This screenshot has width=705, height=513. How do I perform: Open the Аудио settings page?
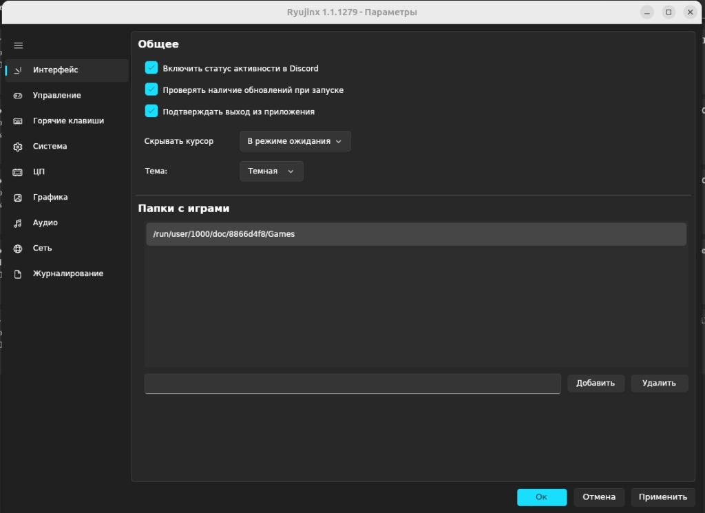(67, 222)
